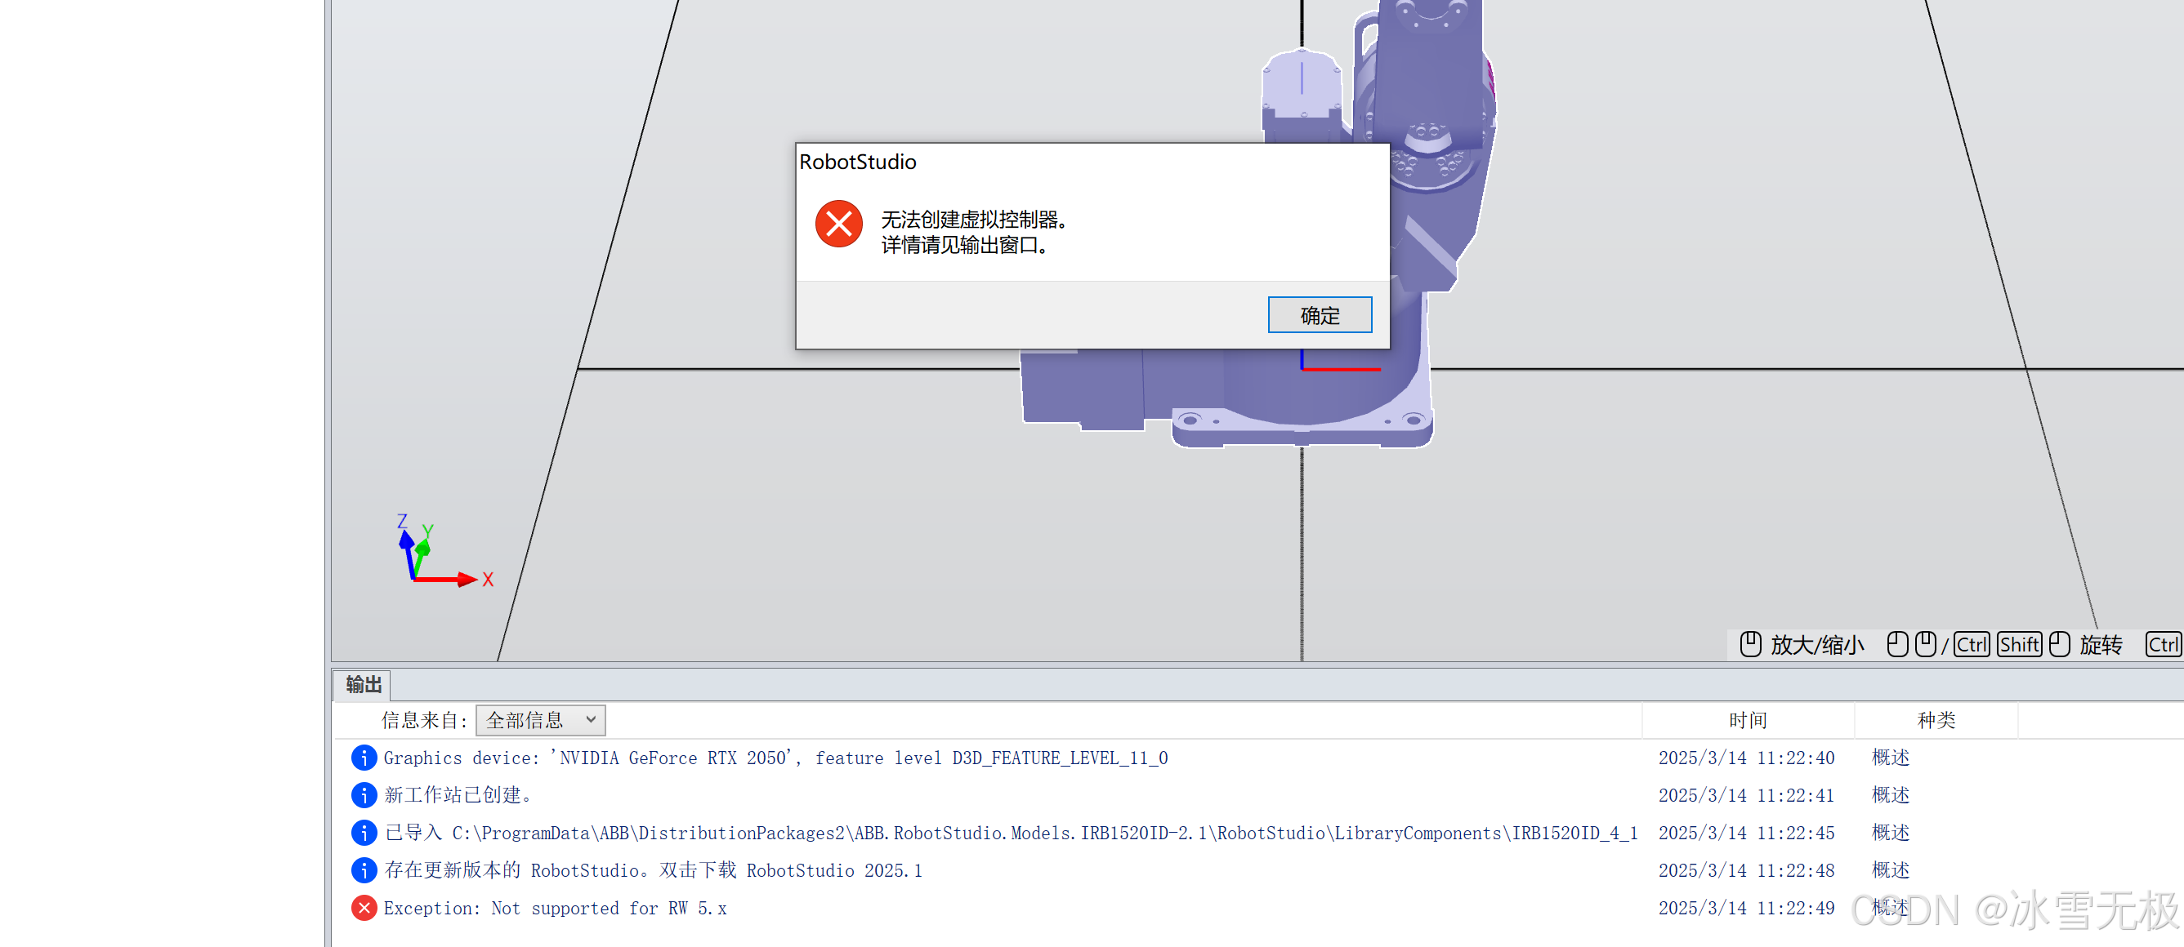The image size is (2184, 947).
Task: Click the 确定 button in the dialog
Action: (1320, 315)
